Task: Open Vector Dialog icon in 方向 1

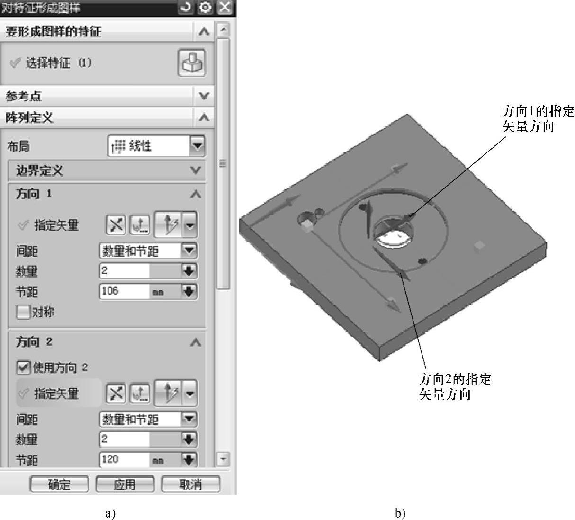Action: (x=140, y=225)
